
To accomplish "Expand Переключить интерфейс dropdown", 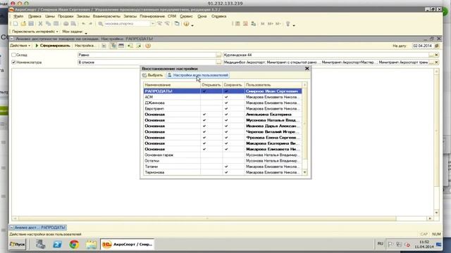I will [x=35, y=32].
